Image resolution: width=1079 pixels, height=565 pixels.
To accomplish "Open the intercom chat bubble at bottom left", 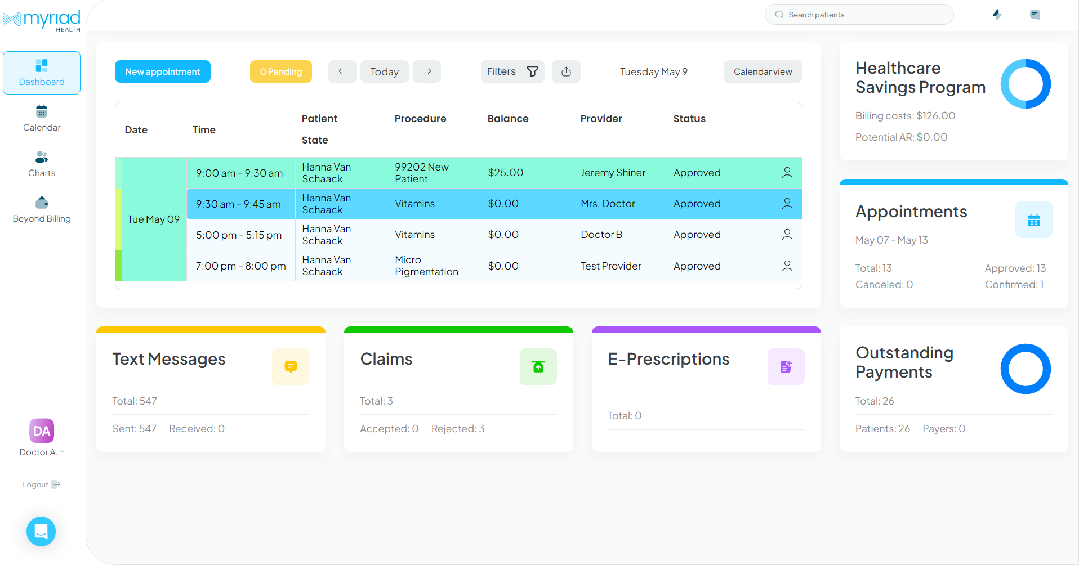I will tap(41, 531).
